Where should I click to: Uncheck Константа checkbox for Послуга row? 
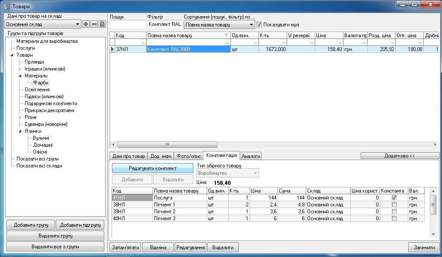tap(394, 198)
